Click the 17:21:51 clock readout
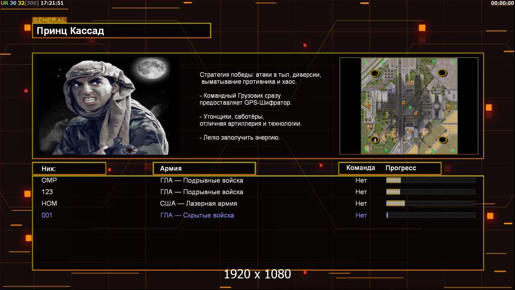 52,3
